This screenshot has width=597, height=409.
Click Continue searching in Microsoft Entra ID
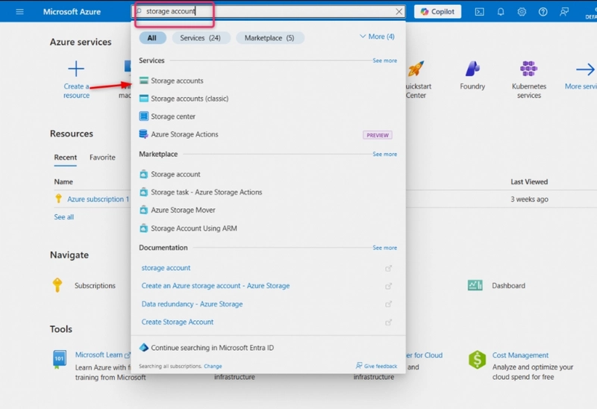[x=212, y=348]
